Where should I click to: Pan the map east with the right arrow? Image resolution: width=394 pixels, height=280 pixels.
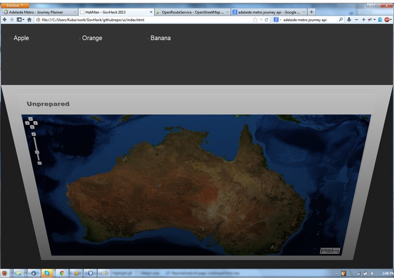pos(35,123)
